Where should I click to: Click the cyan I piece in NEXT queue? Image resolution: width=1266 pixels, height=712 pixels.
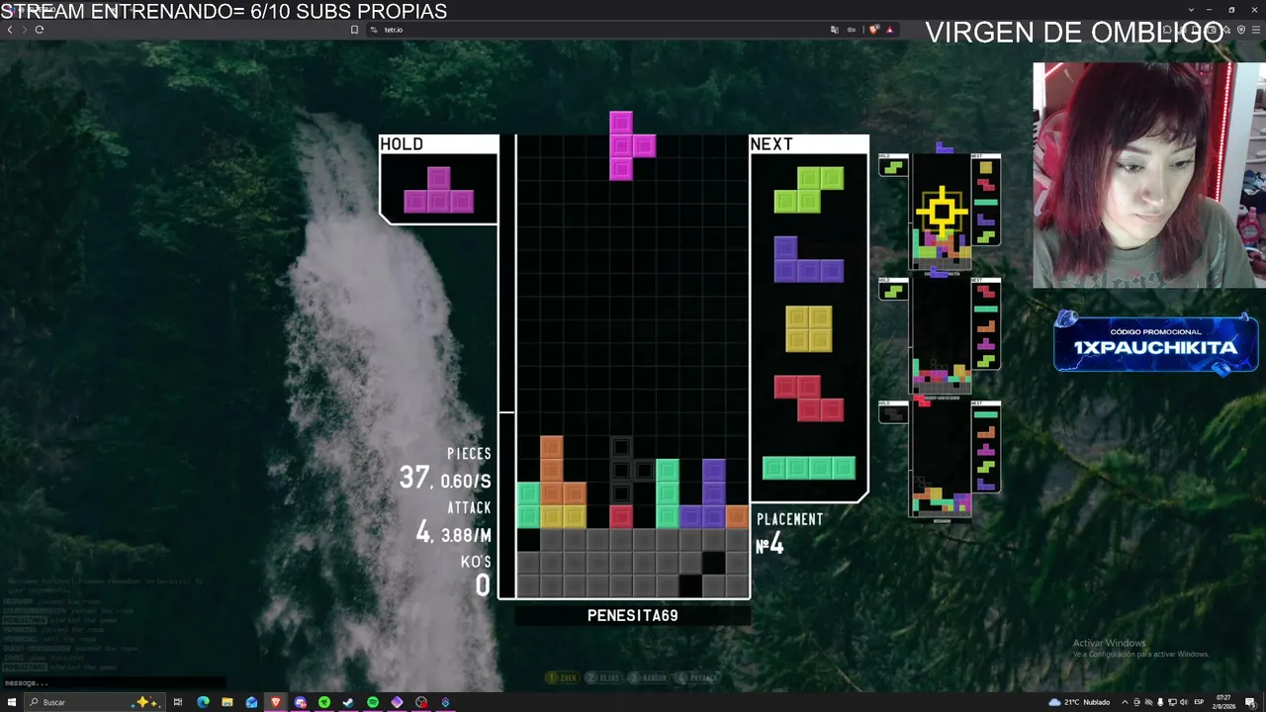pyautogui.click(x=809, y=468)
